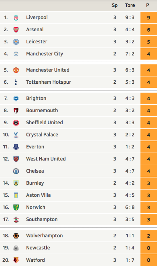The height and width of the screenshot is (266, 157).
Task: Select the Crystal Palace team name
Action: click(42, 135)
